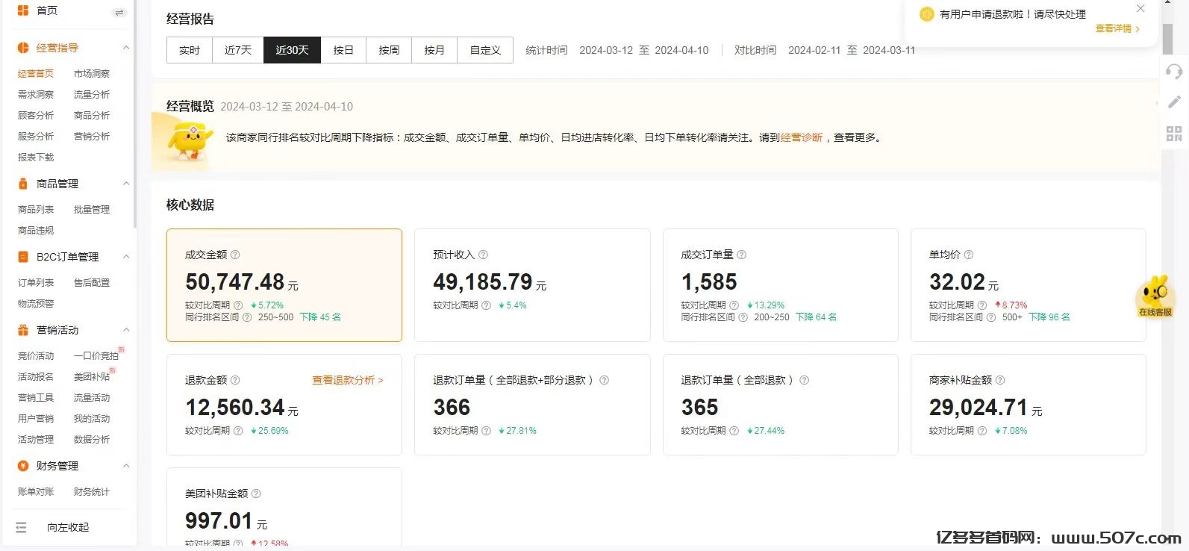
Task: Click 查看退款分析 link in refund card
Action: tap(347, 380)
